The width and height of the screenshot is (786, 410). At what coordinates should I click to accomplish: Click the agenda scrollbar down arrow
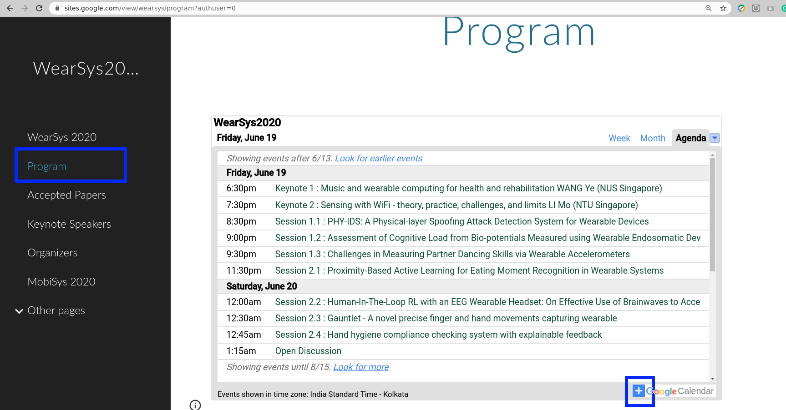click(712, 379)
